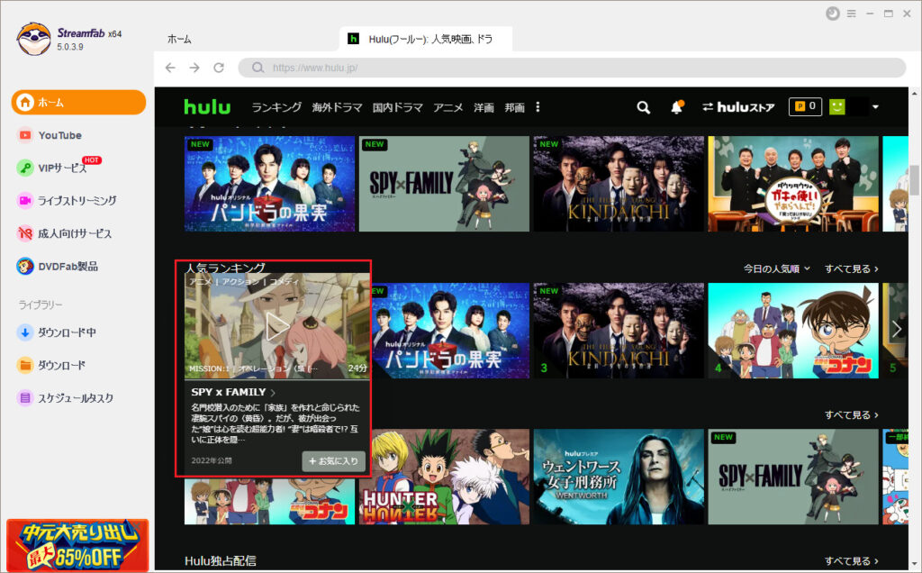The height and width of the screenshot is (573, 922).
Task: Open 海外ドラマ in the Hulu menu
Action: (337, 107)
